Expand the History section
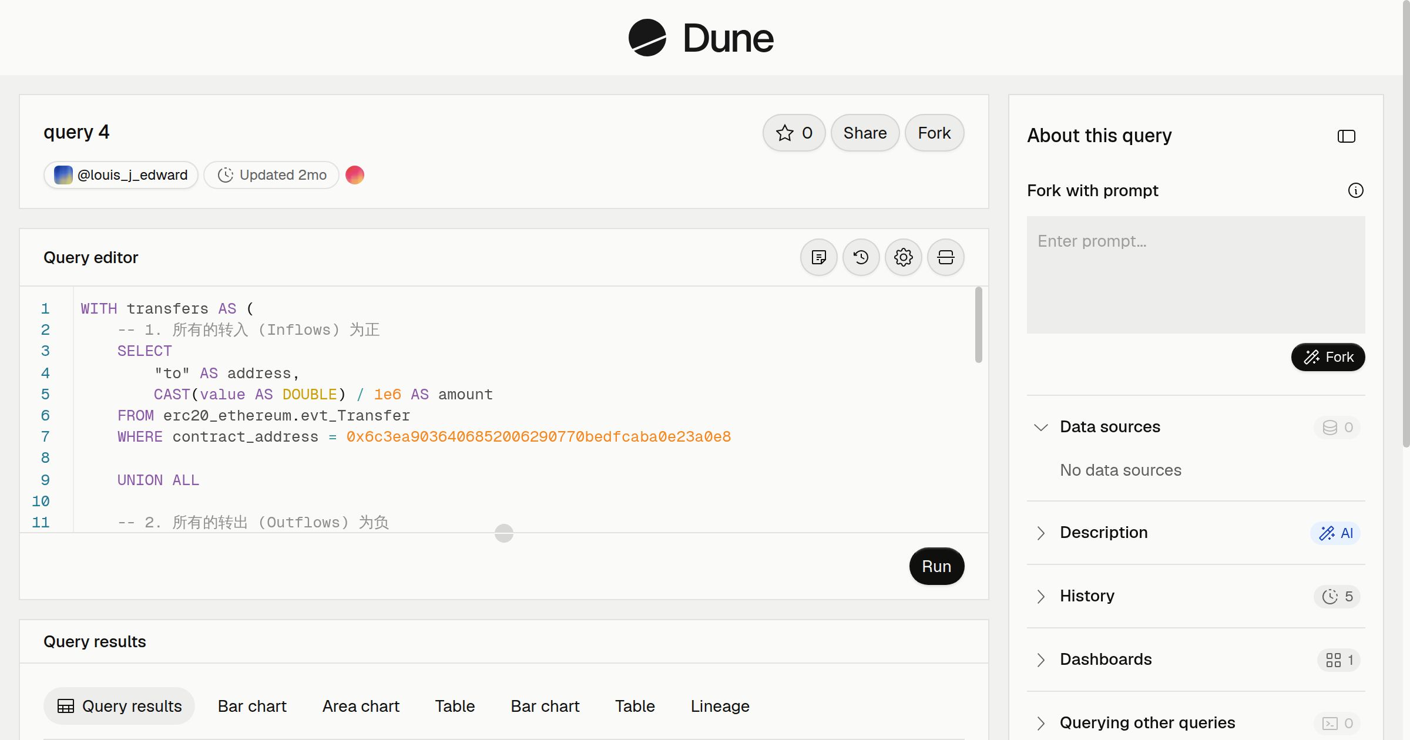1410x740 pixels. [x=1041, y=596]
